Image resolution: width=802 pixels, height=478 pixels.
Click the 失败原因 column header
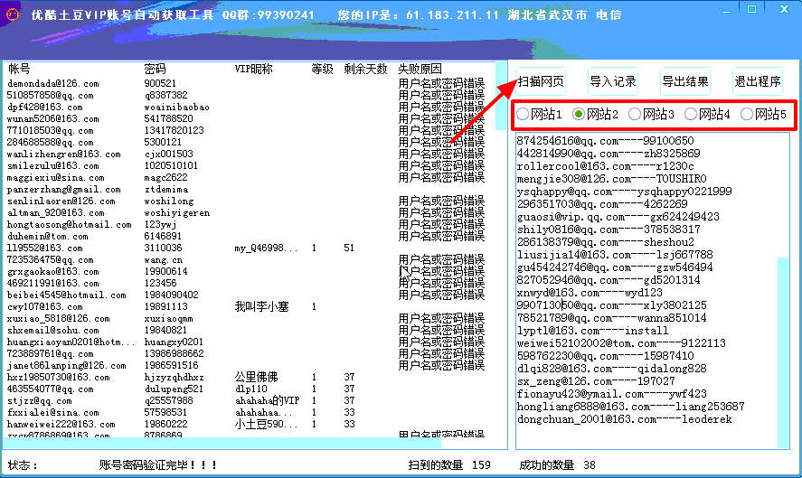[x=420, y=69]
